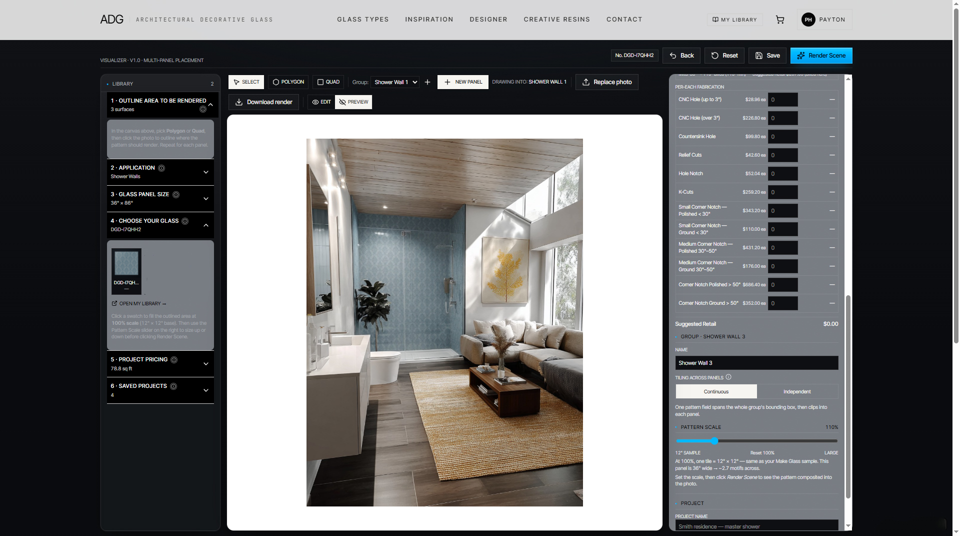Set tiling to Independent
Image resolution: width=960 pixels, height=536 pixels.
797,392
